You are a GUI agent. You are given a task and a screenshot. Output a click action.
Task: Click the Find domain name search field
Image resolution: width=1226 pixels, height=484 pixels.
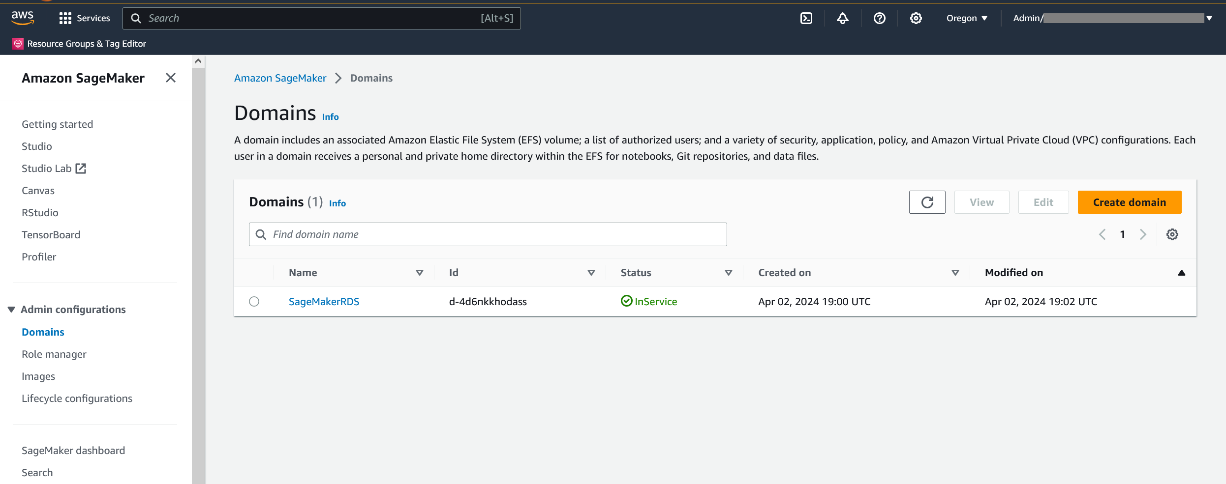497,234
